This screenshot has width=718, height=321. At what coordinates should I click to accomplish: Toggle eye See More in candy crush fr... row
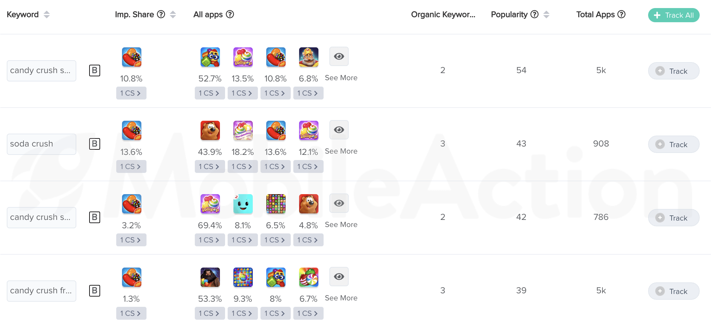point(339,277)
